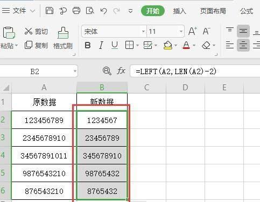The width and height of the screenshot is (260, 202).
Task: Expand the arrow next to 文件
Action: pyautogui.click(x=33, y=11)
